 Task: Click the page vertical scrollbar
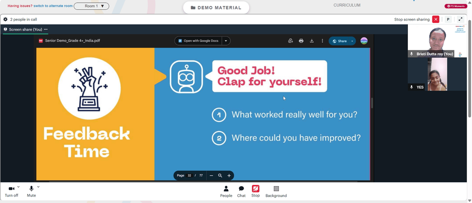pos(470,69)
